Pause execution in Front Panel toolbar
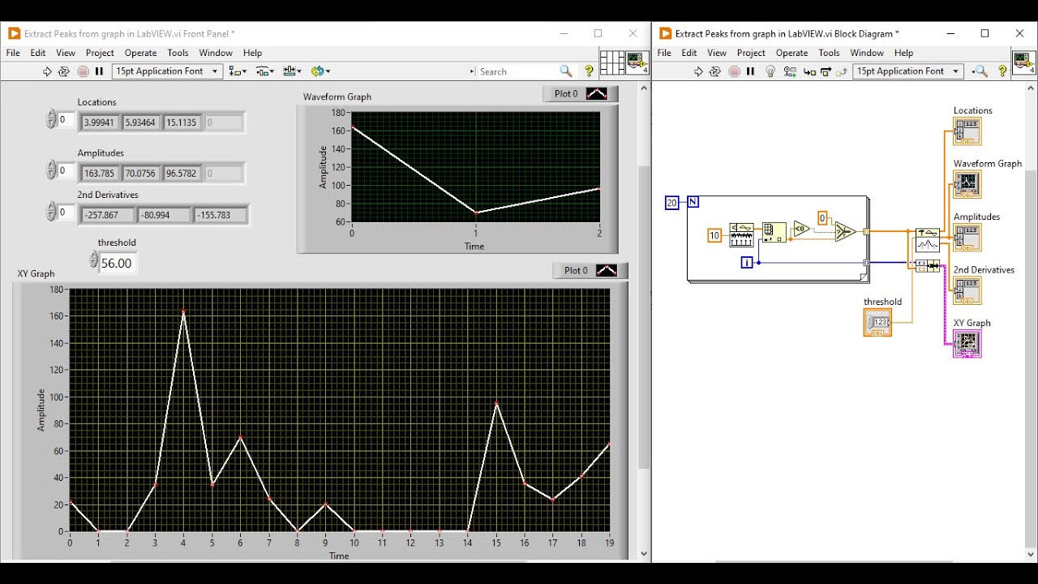 click(99, 71)
